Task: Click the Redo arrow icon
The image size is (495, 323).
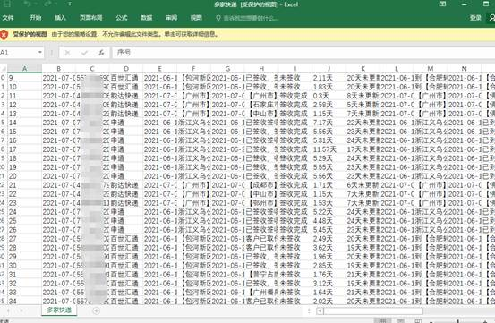Action: coord(48,4)
